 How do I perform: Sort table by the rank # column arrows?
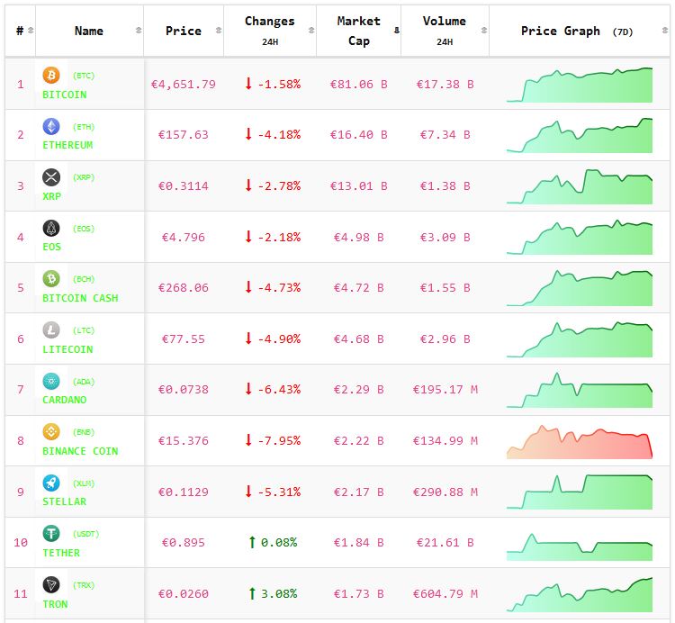coord(31,31)
